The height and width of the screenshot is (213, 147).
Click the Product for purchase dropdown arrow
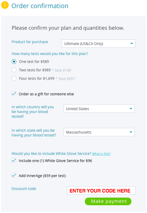click(131, 44)
